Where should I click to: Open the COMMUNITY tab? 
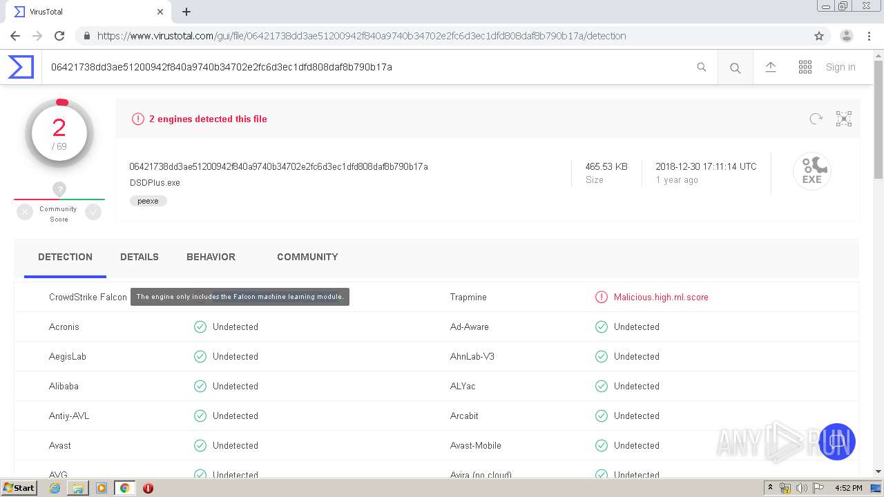point(307,257)
